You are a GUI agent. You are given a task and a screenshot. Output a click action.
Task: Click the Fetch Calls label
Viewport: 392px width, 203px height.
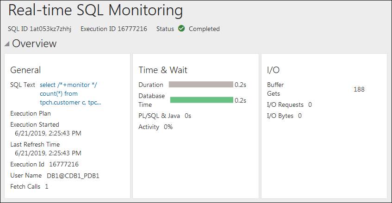click(25, 186)
